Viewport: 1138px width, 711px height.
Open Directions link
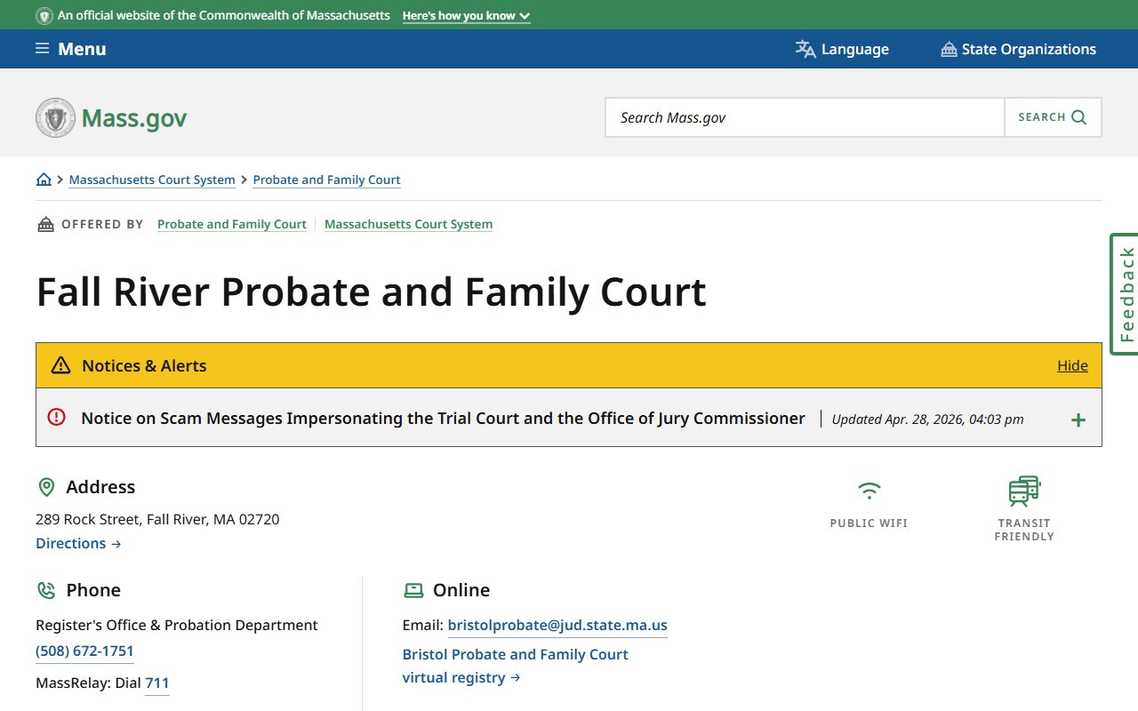[x=78, y=543]
